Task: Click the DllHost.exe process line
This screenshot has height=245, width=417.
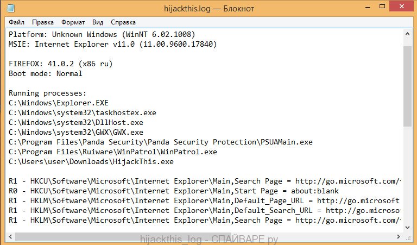Action: (x=76, y=123)
